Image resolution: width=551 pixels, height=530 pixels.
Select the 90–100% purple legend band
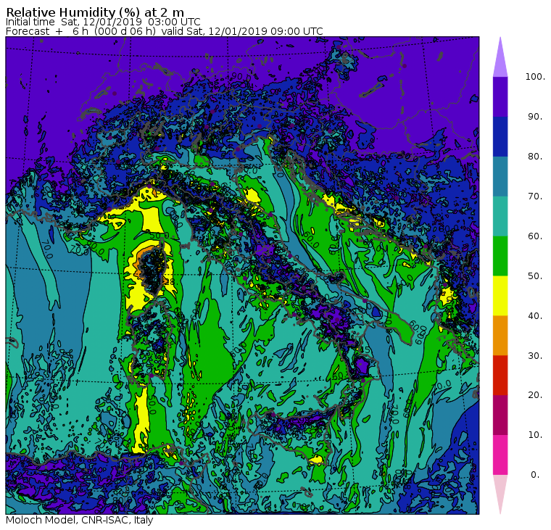(x=500, y=96)
